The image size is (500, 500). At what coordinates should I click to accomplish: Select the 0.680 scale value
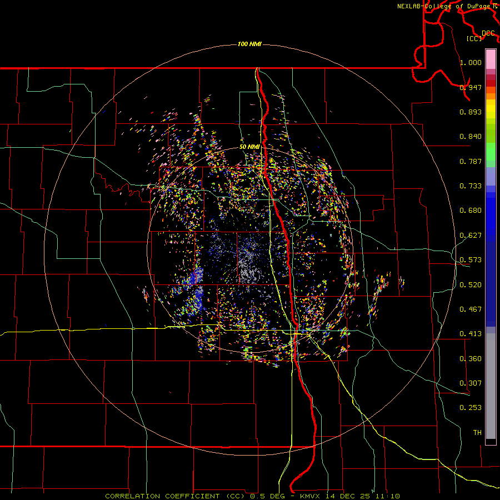click(x=471, y=211)
